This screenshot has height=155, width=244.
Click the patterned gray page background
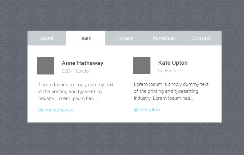point(121,15)
